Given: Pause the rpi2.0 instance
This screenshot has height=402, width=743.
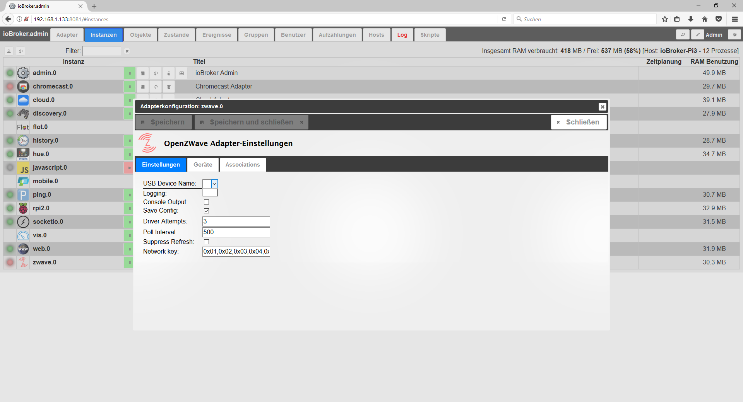Looking at the screenshot, I should pos(129,208).
